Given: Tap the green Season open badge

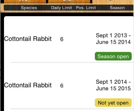Looking at the screenshot, I should 113,56.
